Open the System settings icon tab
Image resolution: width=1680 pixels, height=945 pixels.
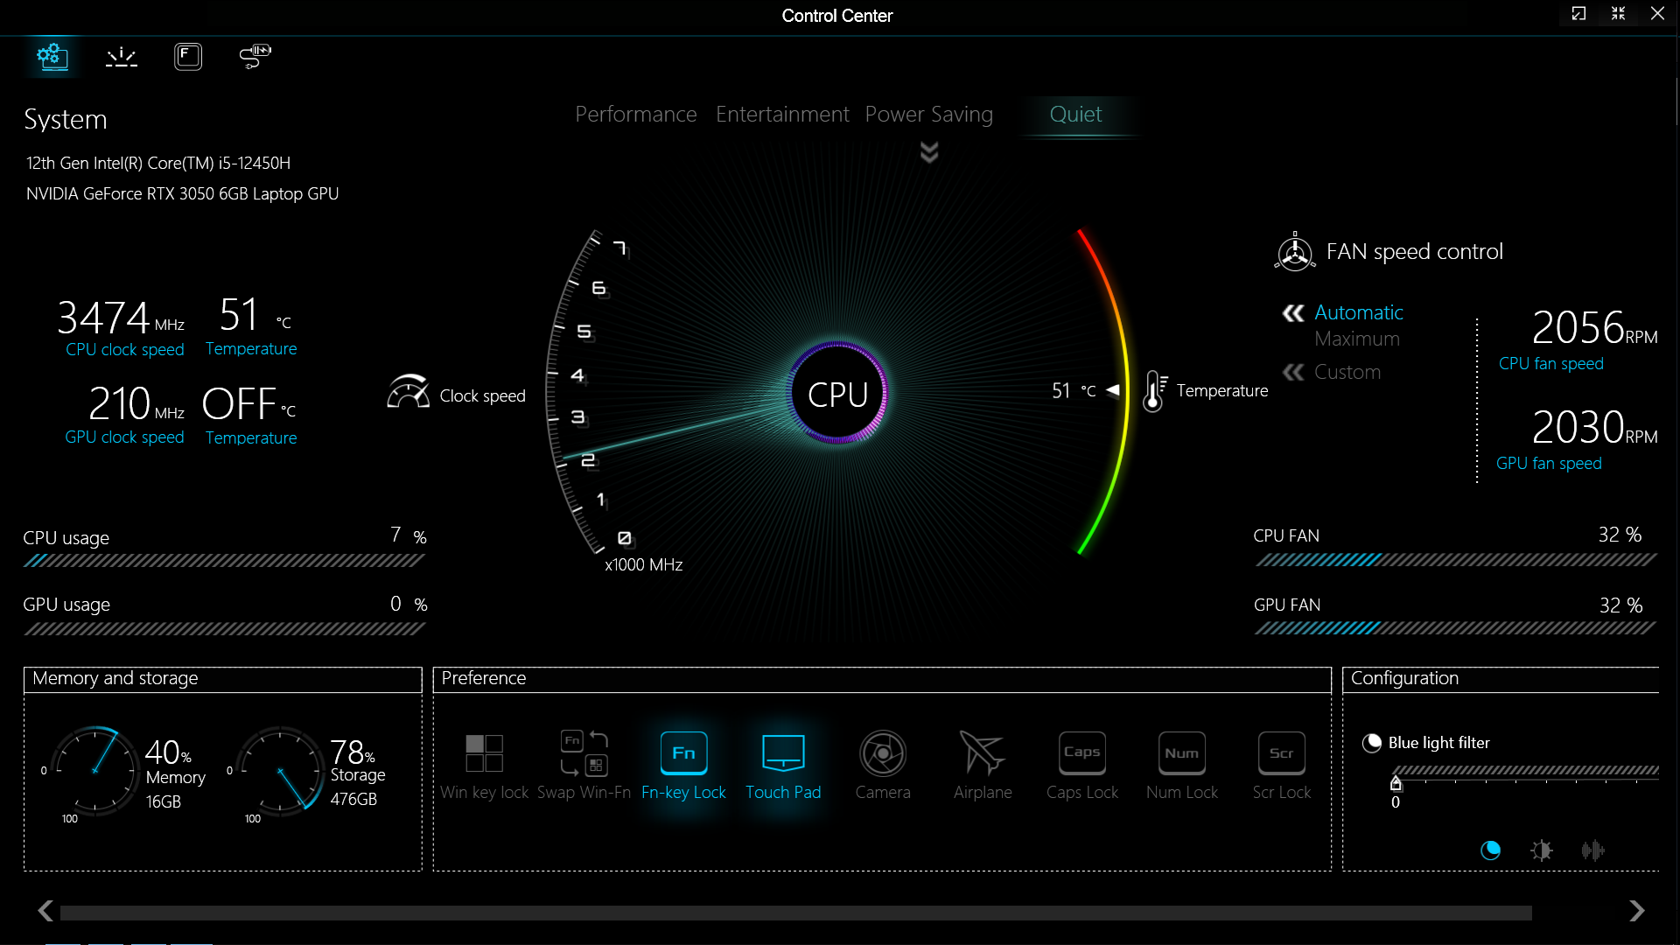click(x=52, y=57)
